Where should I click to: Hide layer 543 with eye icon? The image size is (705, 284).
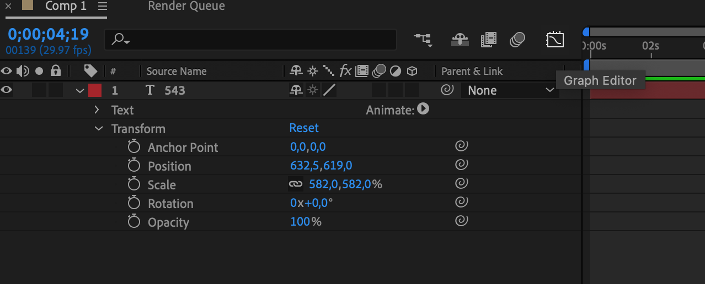(7, 90)
